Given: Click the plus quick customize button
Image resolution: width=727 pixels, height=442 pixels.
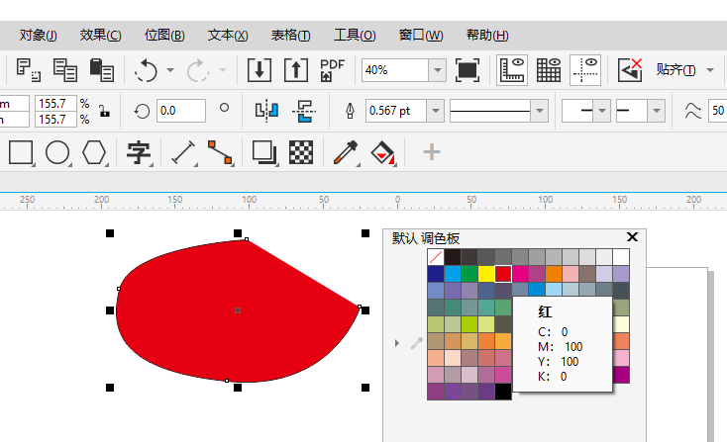Looking at the screenshot, I should pos(431,152).
